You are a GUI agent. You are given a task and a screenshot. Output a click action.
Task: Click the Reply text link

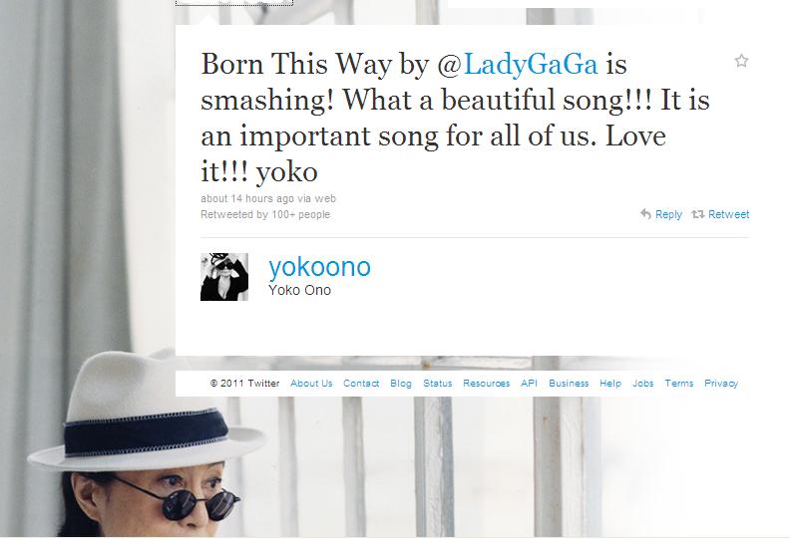pyautogui.click(x=668, y=214)
